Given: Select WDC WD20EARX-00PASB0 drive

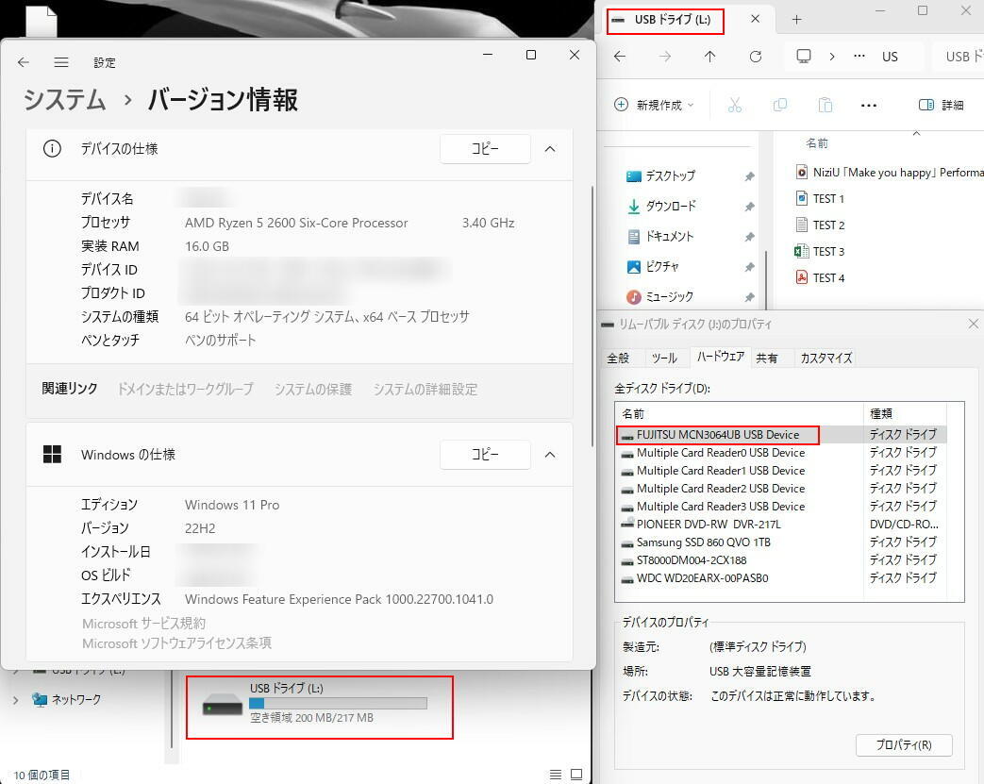Looking at the screenshot, I should pos(781,578).
